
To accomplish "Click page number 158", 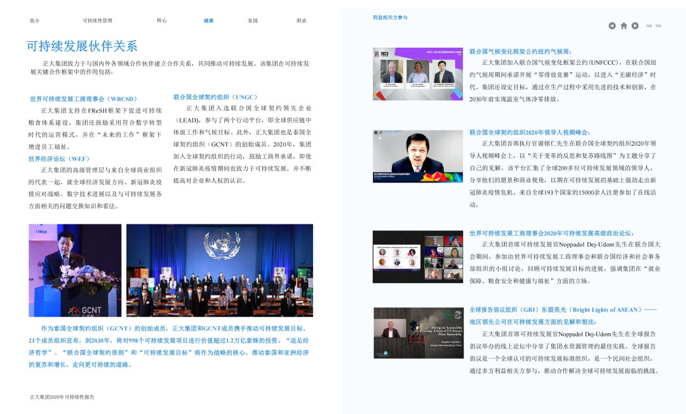I will click(x=649, y=26).
